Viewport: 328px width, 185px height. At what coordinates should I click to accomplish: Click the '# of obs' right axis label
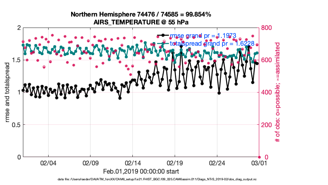pyautogui.click(x=278, y=92)
